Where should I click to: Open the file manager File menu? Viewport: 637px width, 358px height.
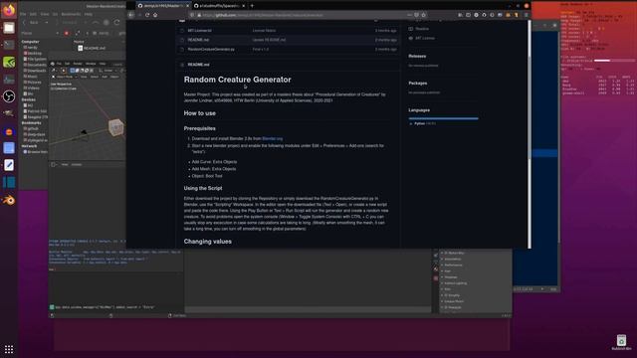[23, 14]
